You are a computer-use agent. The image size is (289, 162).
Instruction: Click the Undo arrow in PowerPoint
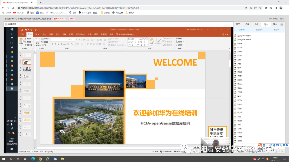pyautogui.click(x=26, y=30)
